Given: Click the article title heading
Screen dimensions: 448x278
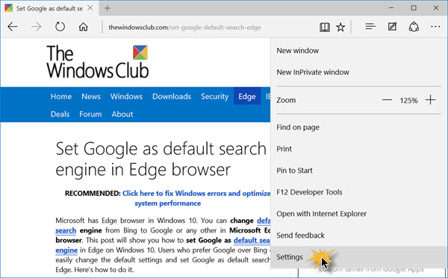Looking at the screenshot, I should tap(161, 159).
